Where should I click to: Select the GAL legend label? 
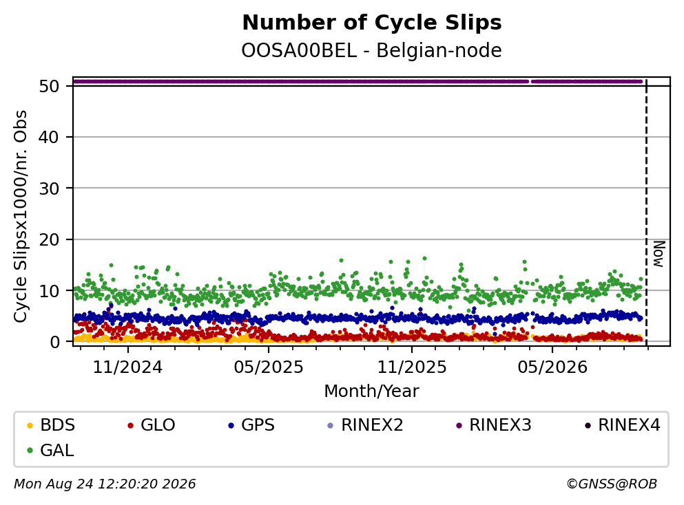(x=57, y=451)
